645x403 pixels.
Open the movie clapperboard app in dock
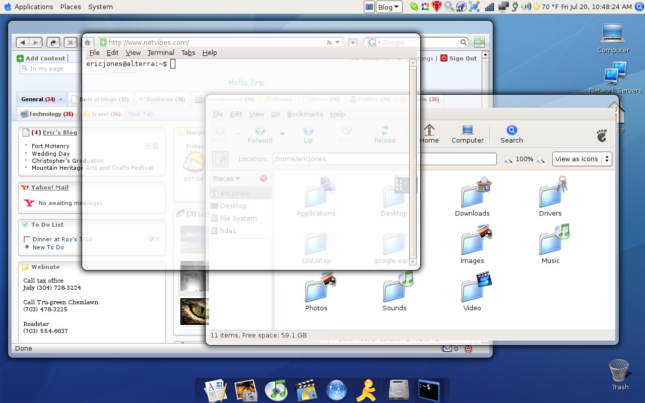pyautogui.click(x=306, y=390)
